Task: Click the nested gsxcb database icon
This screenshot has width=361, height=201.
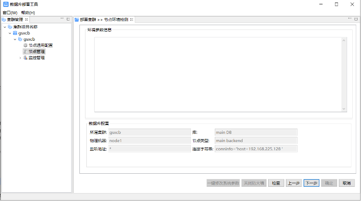Action: point(20,39)
